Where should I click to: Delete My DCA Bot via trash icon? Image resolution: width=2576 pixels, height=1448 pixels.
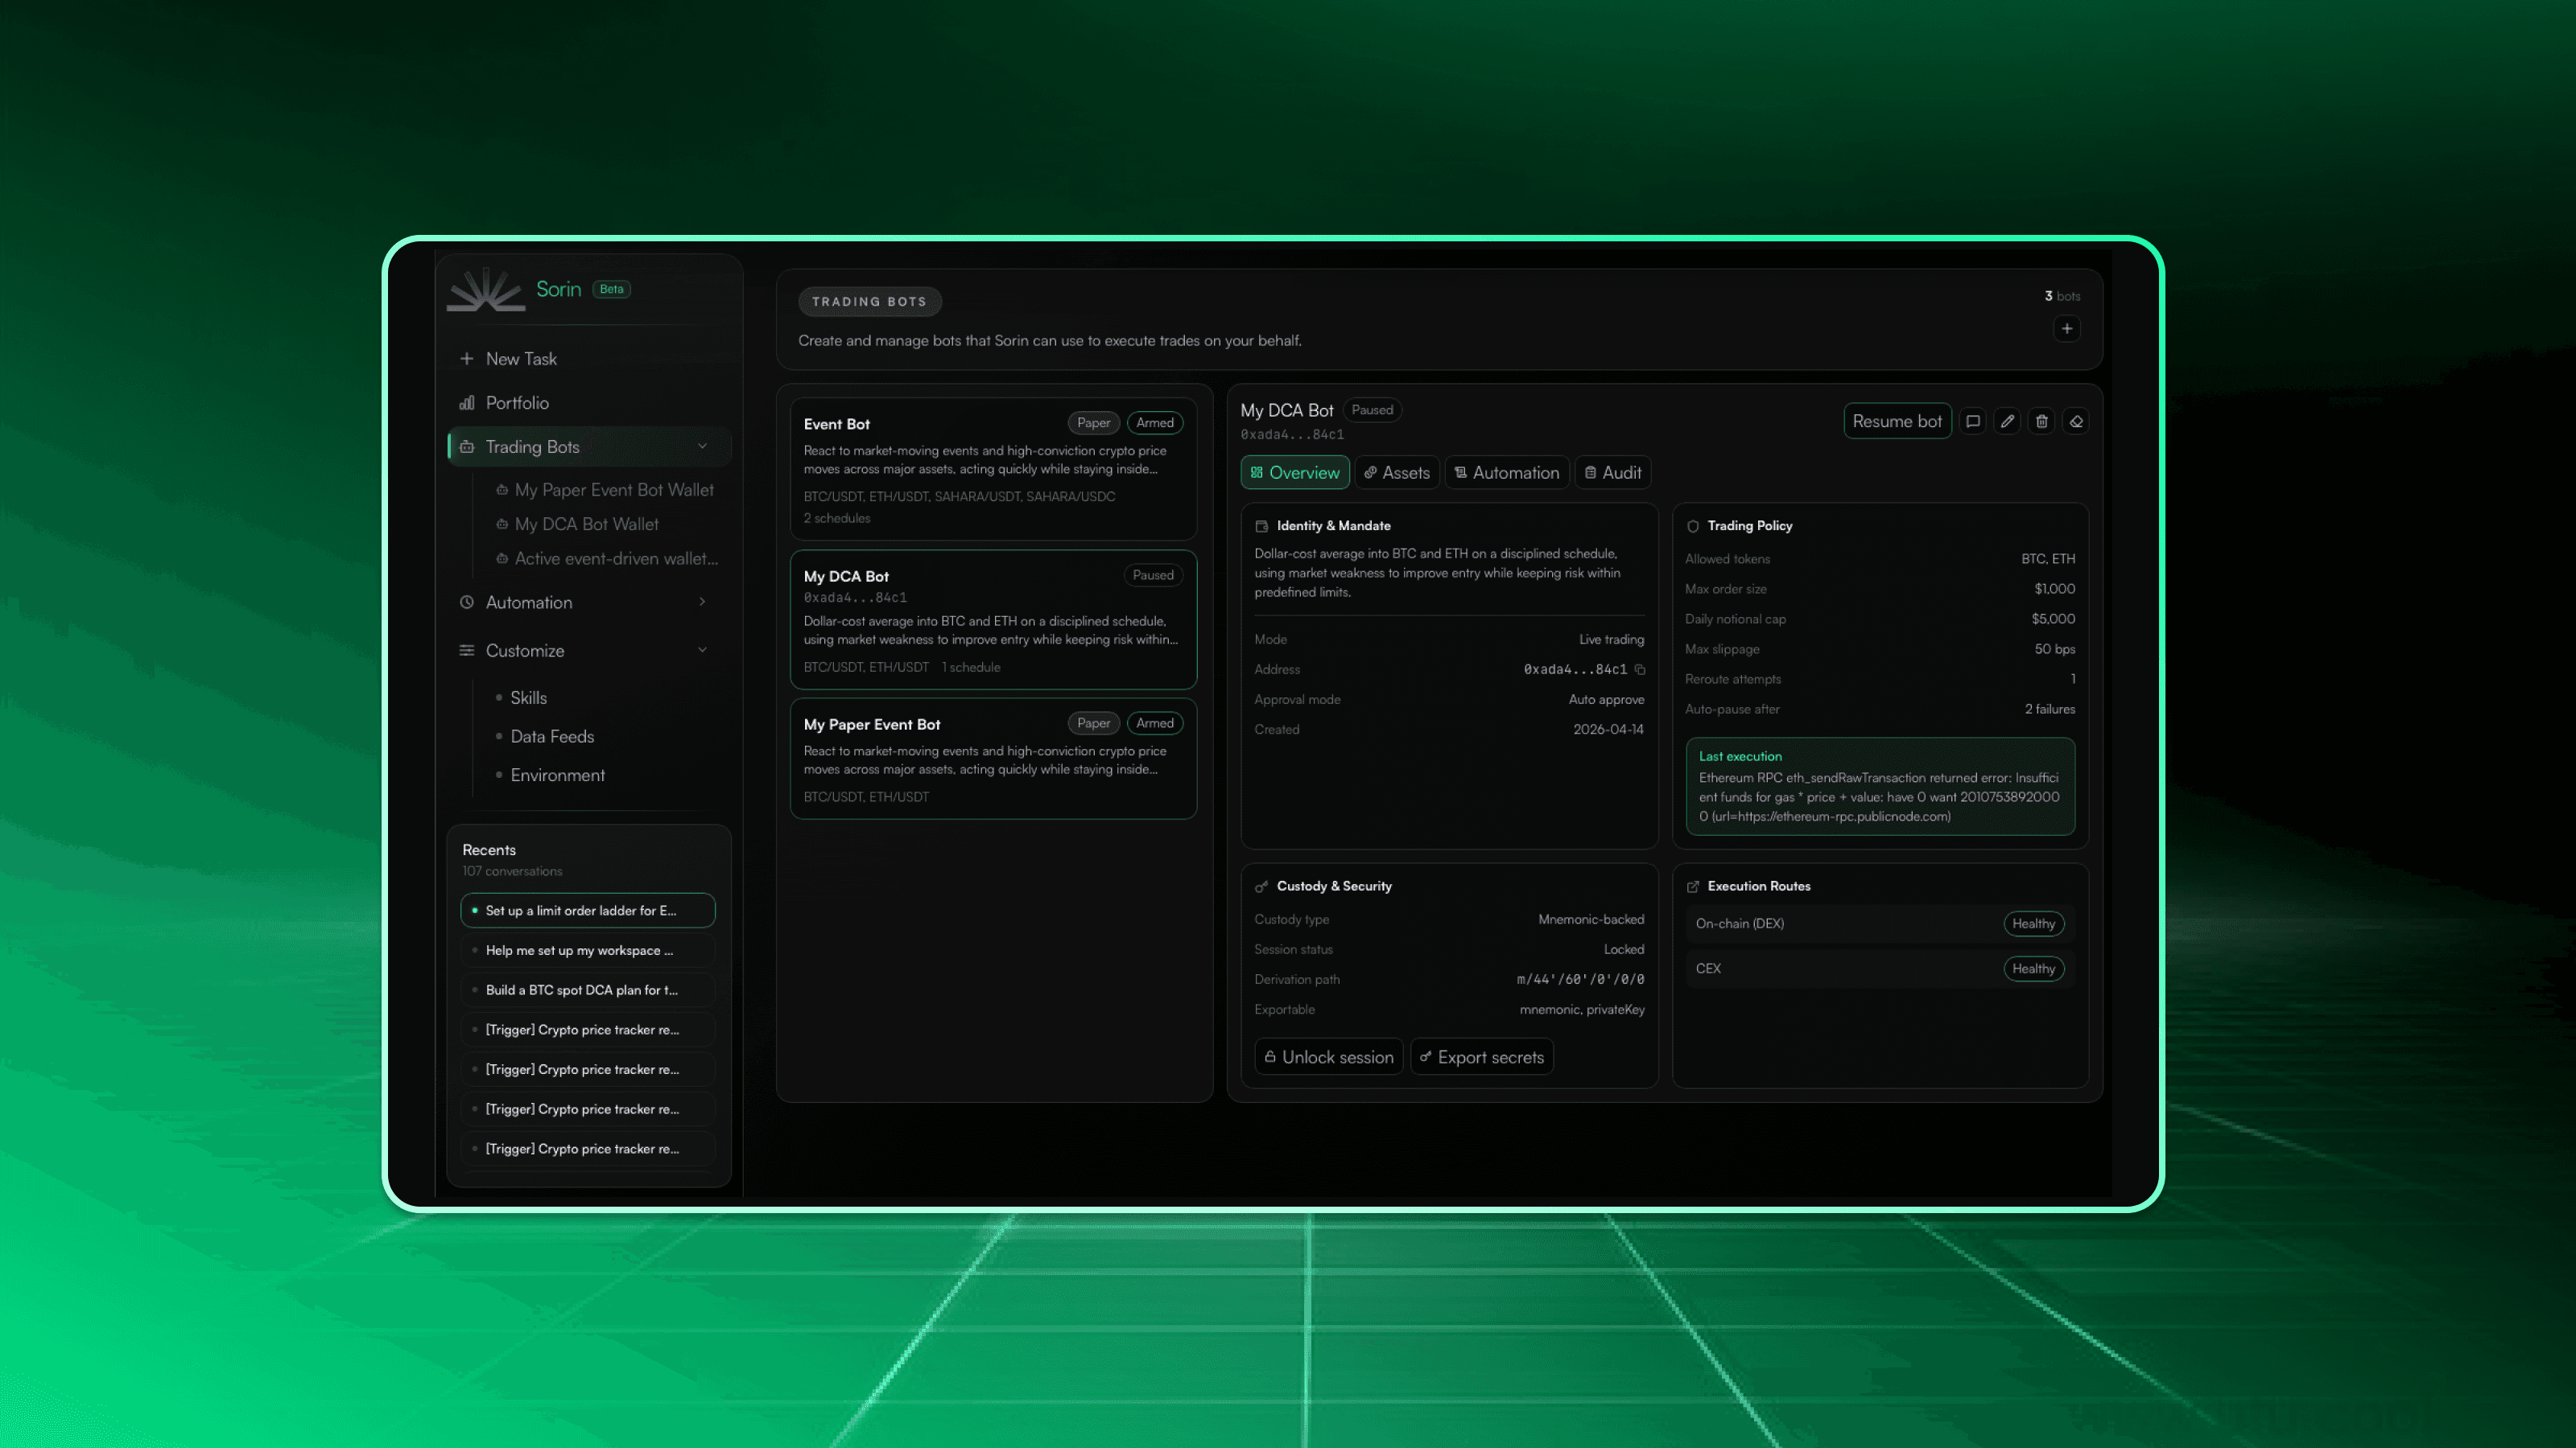pyautogui.click(x=2041, y=422)
